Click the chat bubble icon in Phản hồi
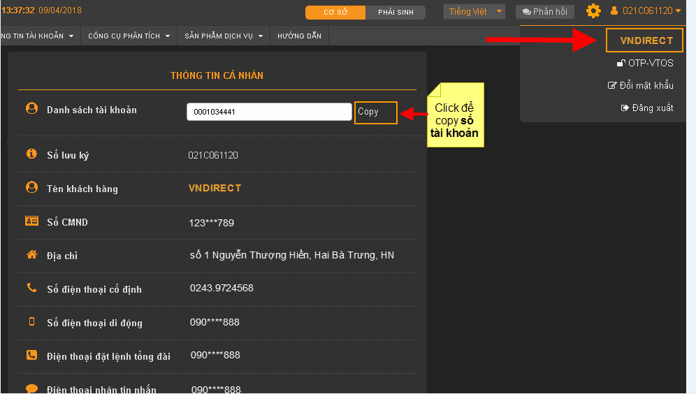 coord(527,12)
